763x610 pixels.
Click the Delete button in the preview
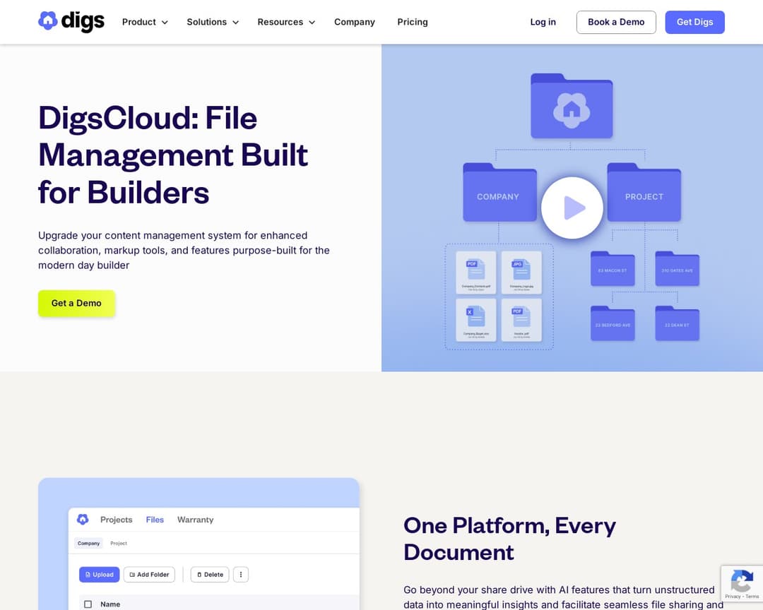click(210, 575)
